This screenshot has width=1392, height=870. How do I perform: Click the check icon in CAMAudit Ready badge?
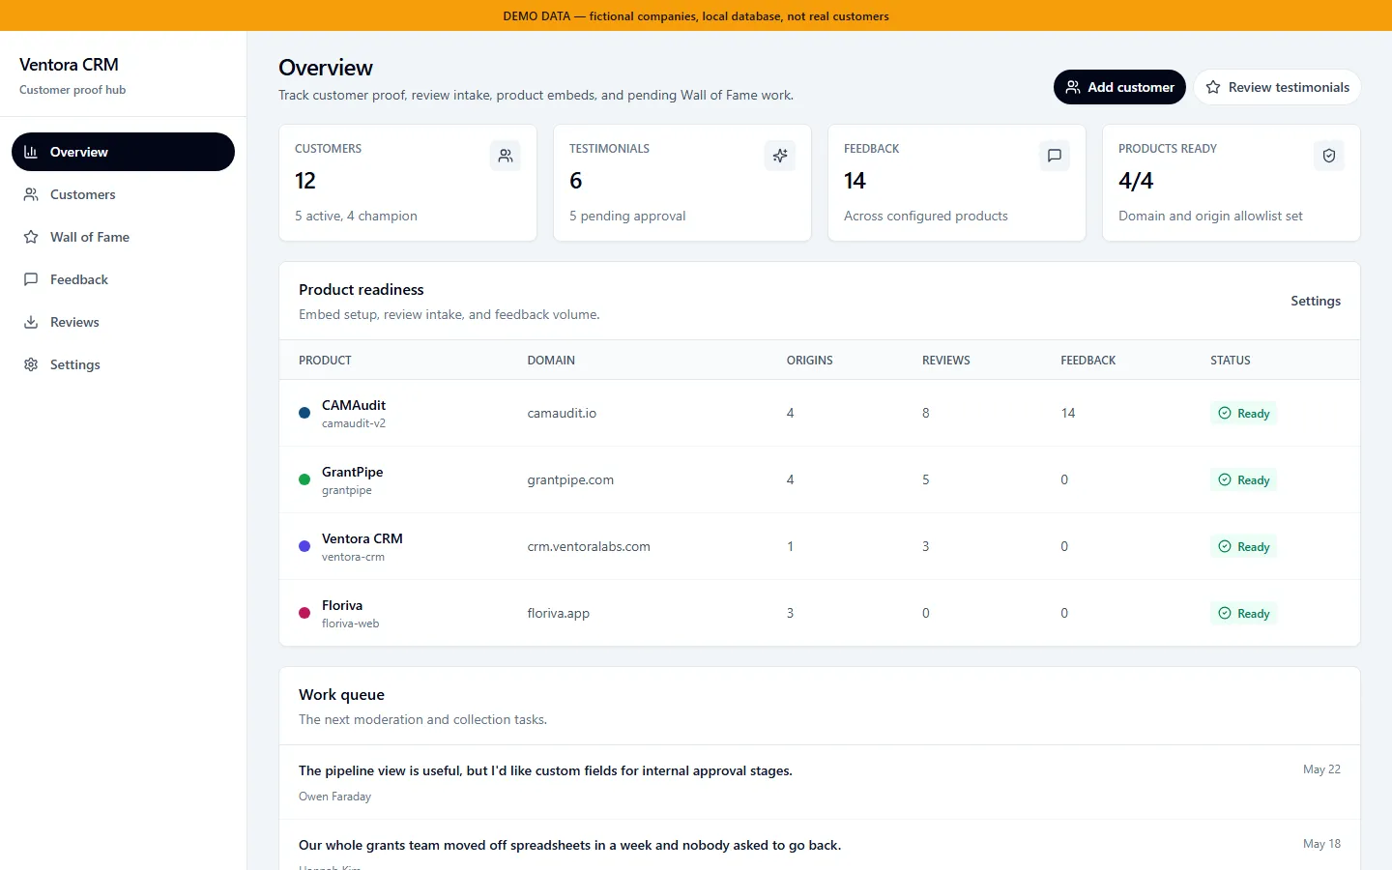click(1225, 413)
